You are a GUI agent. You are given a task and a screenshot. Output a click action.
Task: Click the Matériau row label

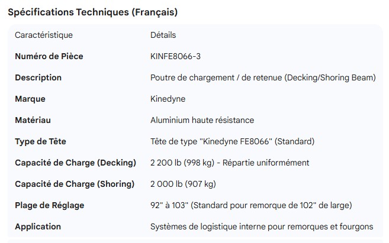click(33, 120)
